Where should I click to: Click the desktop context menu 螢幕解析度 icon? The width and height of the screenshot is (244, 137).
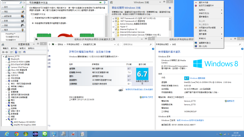tap(196, 43)
